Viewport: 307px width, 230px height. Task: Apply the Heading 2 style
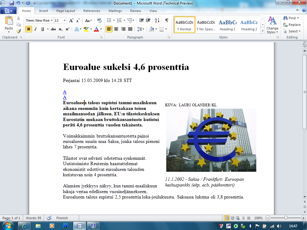pos(249,25)
